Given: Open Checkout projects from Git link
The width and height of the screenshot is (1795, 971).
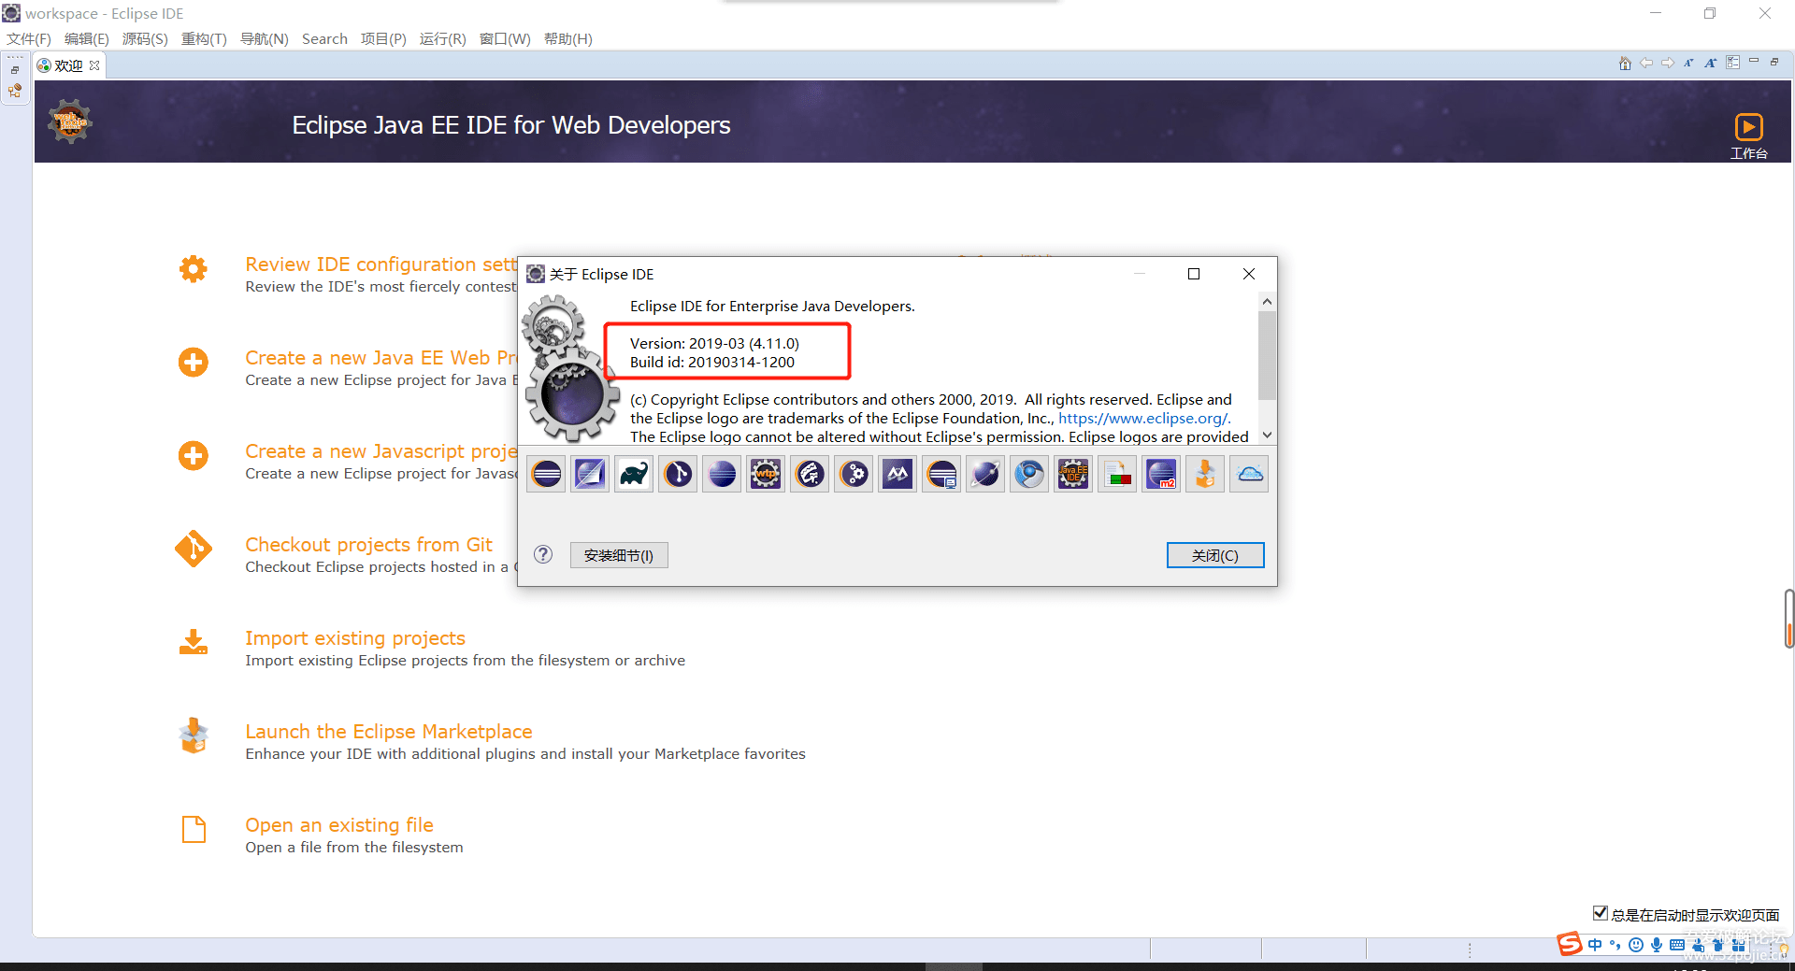Looking at the screenshot, I should pos(368,545).
